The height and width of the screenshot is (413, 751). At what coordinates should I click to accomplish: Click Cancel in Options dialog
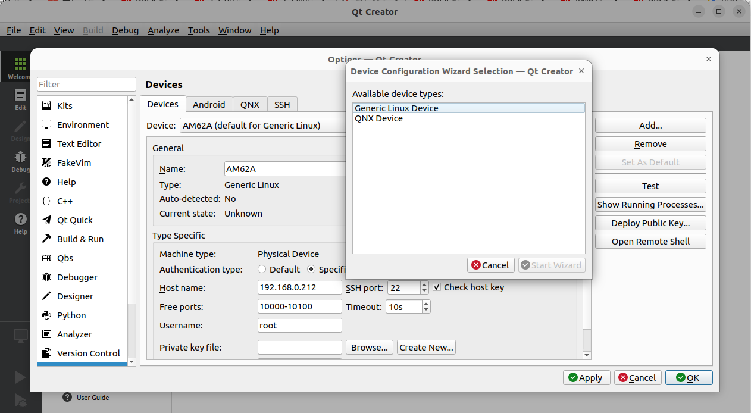pyautogui.click(x=637, y=378)
